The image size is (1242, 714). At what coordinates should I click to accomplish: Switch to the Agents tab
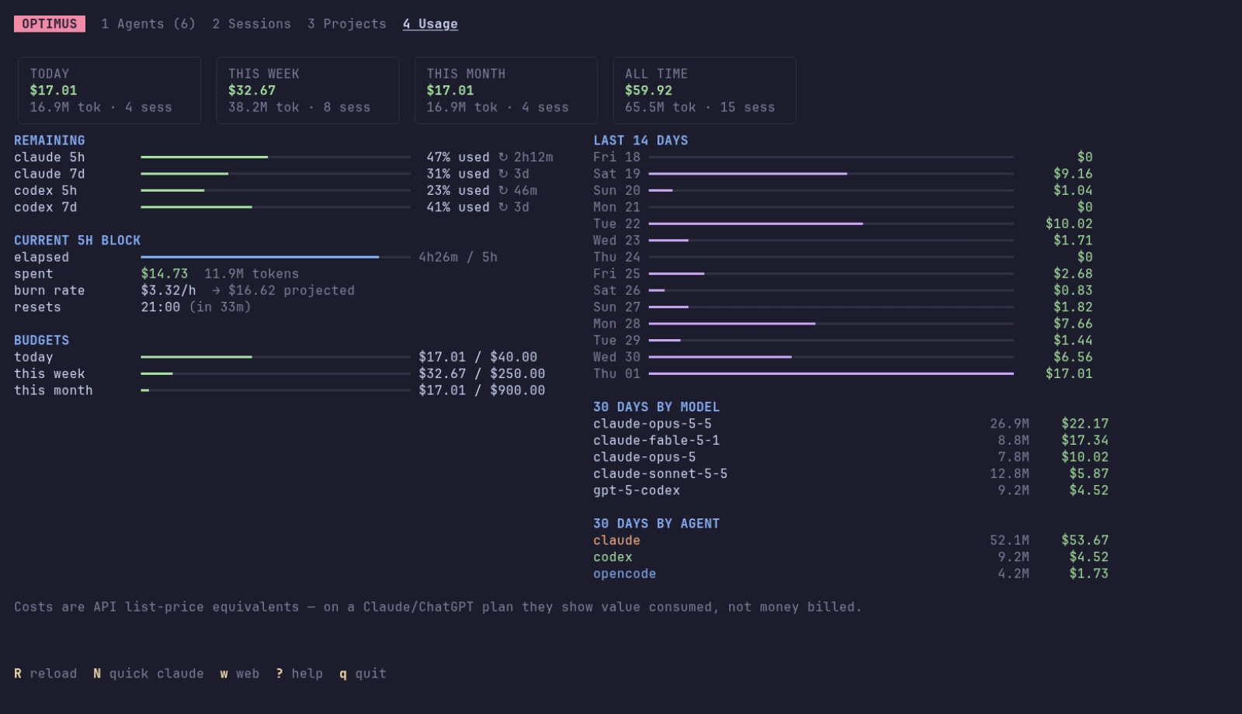[148, 24]
